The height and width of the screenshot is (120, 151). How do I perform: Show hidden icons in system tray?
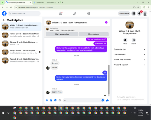132,113
